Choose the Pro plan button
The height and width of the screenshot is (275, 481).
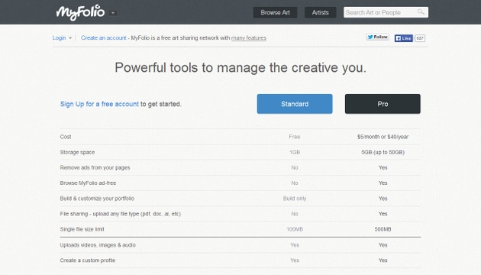pyautogui.click(x=383, y=104)
